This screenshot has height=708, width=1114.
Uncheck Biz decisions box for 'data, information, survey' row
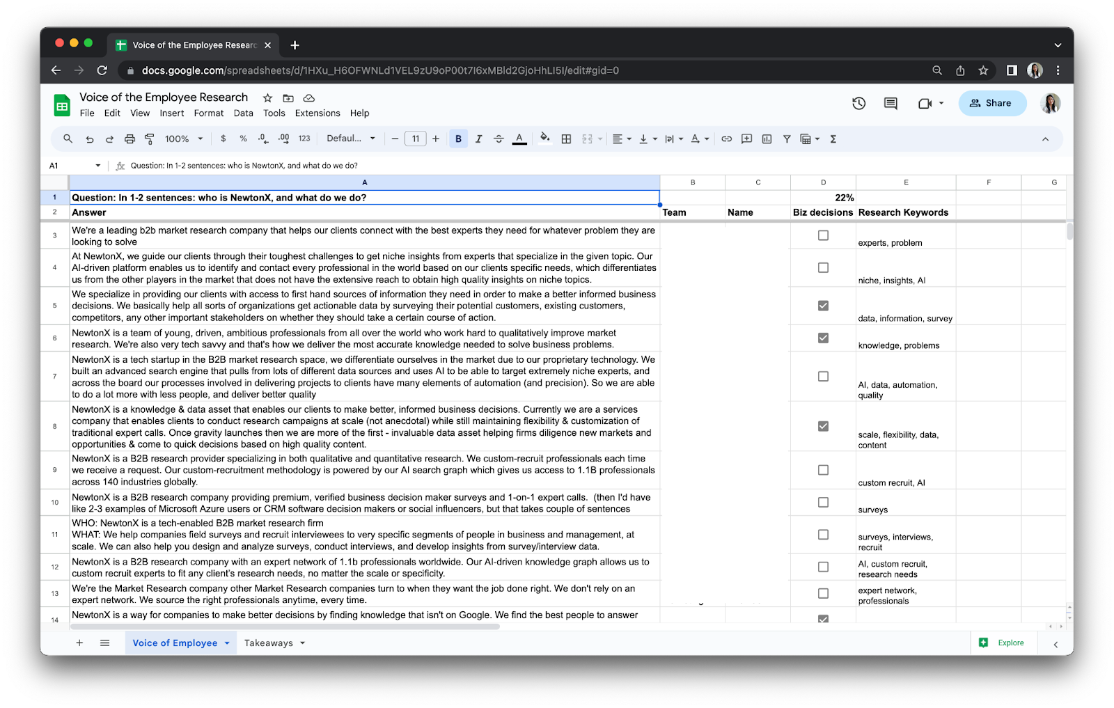click(823, 306)
